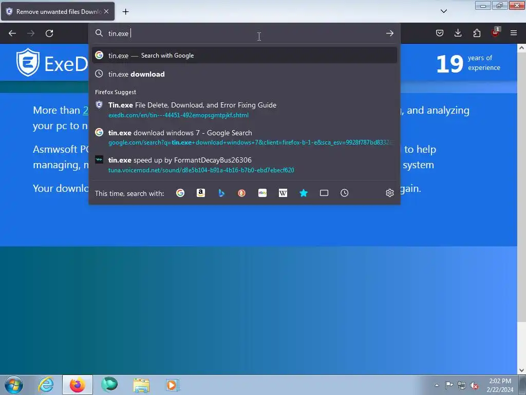
Task: Go back to the previous page
Action: pyautogui.click(x=12, y=33)
